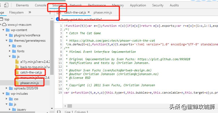
Task: Click the '@license BSD' comment line
Action: 80,78
